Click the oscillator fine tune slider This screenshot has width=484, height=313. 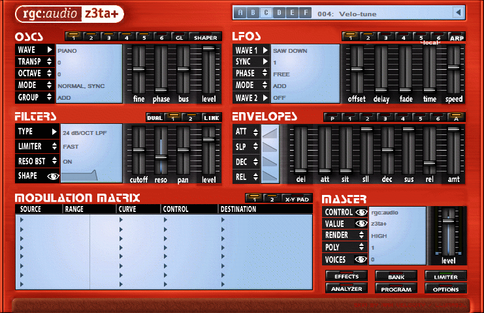(138, 69)
